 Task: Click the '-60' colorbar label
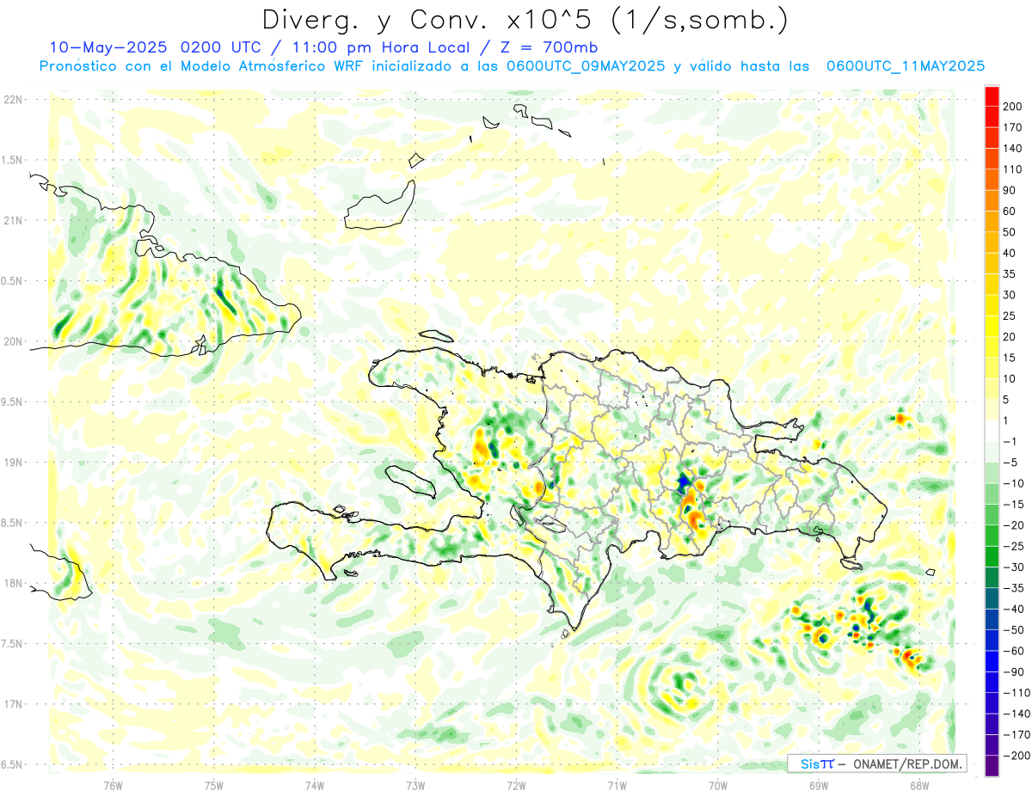point(1013,651)
